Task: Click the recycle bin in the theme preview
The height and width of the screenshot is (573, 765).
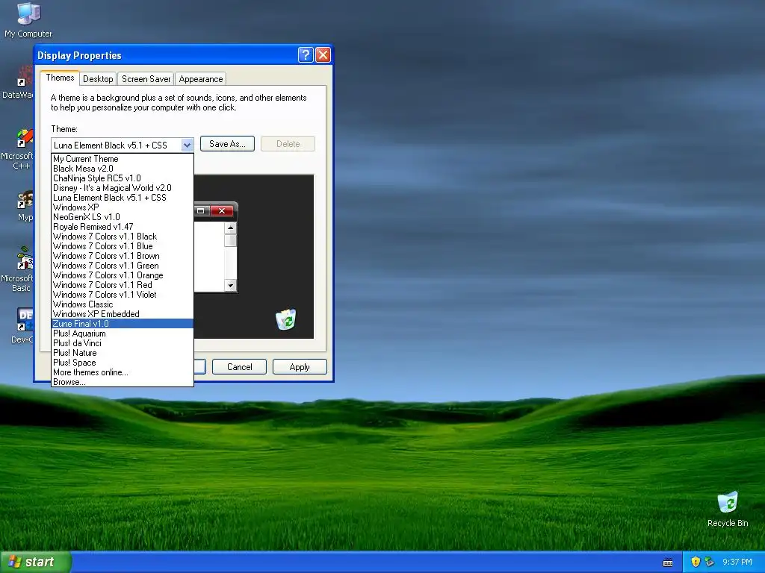Action: pyautogui.click(x=286, y=319)
